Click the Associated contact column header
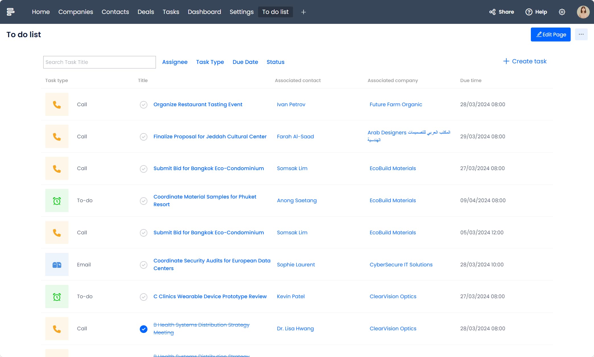This screenshot has width=594, height=357. (298, 80)
